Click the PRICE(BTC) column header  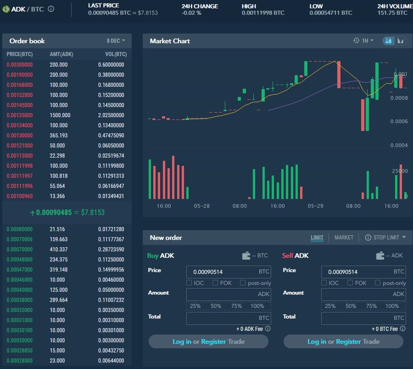[19, 54]
